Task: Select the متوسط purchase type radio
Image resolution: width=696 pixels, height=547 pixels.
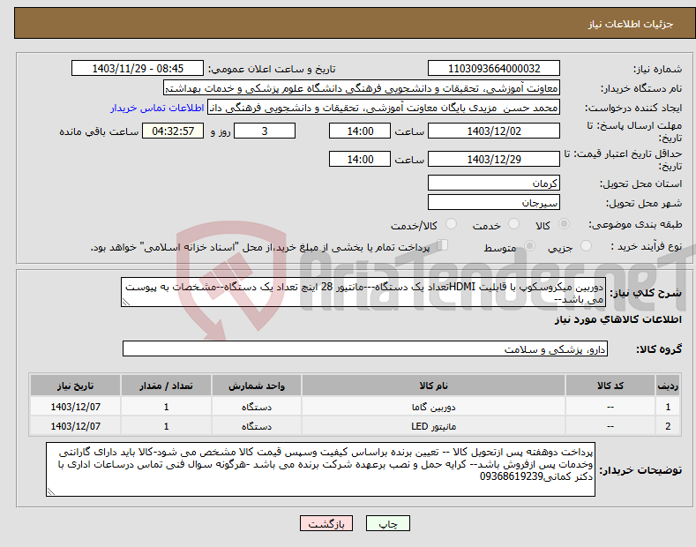Action: (x=529, y=245)
